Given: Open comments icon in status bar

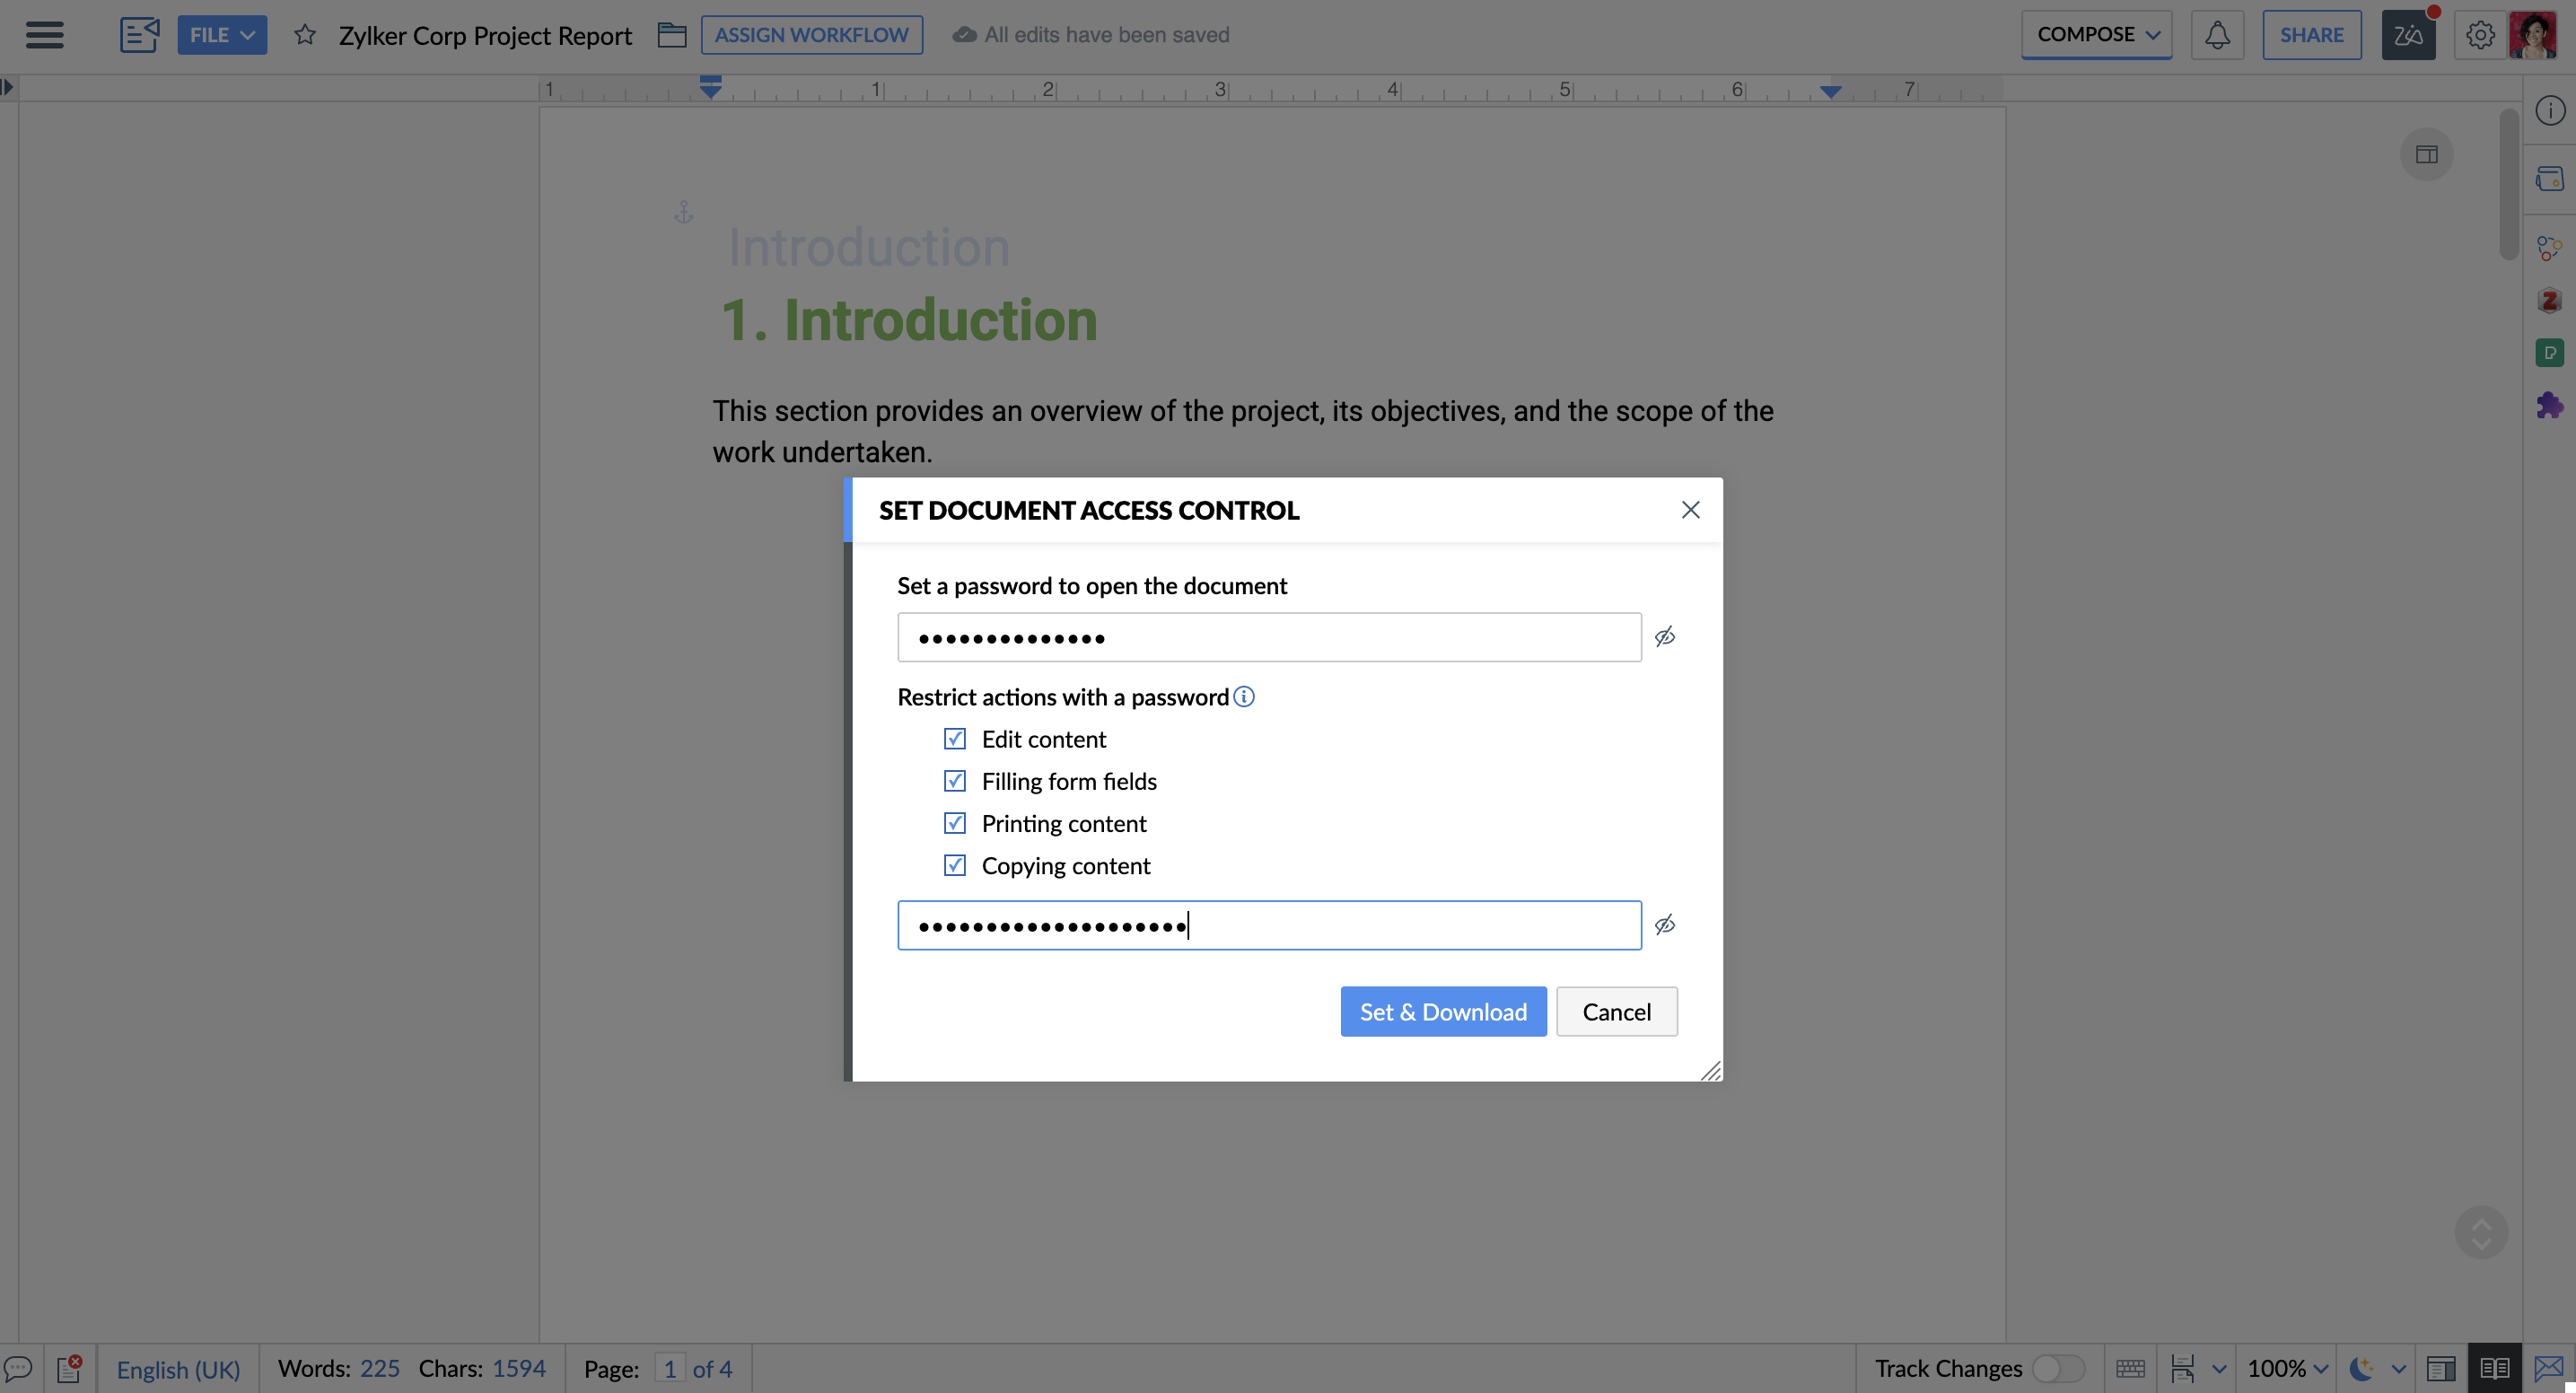Looking at the screenshot, I should [x=19, y=1367].
